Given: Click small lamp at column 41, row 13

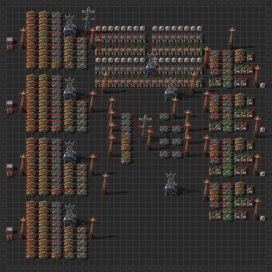Looking at the screenshot, I should tap(262, 85).
